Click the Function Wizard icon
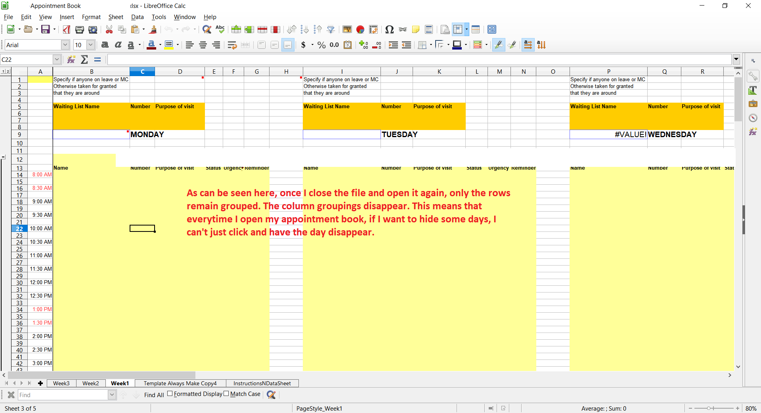 click(x=71, y=59)
